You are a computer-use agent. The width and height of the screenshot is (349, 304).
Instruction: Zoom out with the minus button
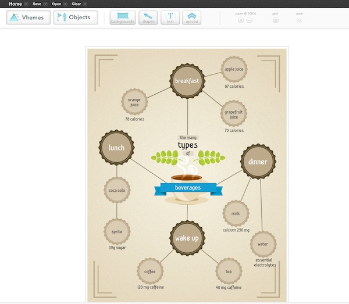[x=250, y=20]
